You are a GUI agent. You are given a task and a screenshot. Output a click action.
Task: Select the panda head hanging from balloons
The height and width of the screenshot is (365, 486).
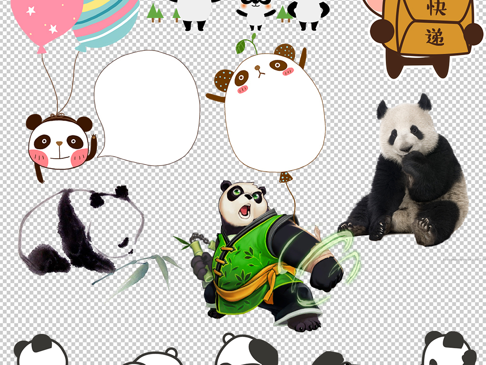click(x=61, y=147)
